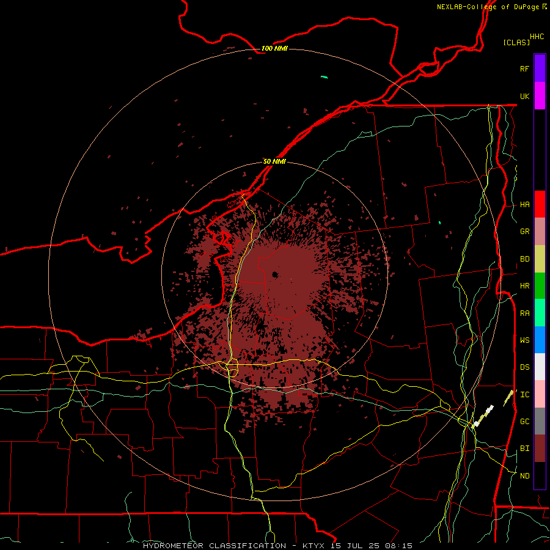
Task: Click the HA legend label
Action: coord(524,205)
